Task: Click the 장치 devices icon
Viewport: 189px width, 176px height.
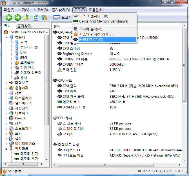Action: pos(11,123)
